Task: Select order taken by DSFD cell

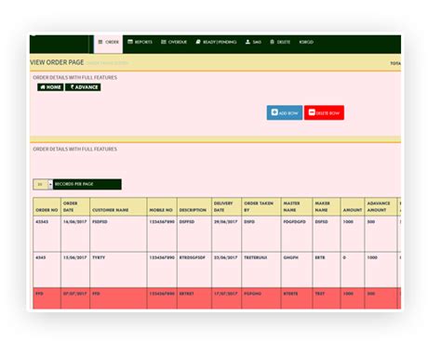Action: point(261,234)
